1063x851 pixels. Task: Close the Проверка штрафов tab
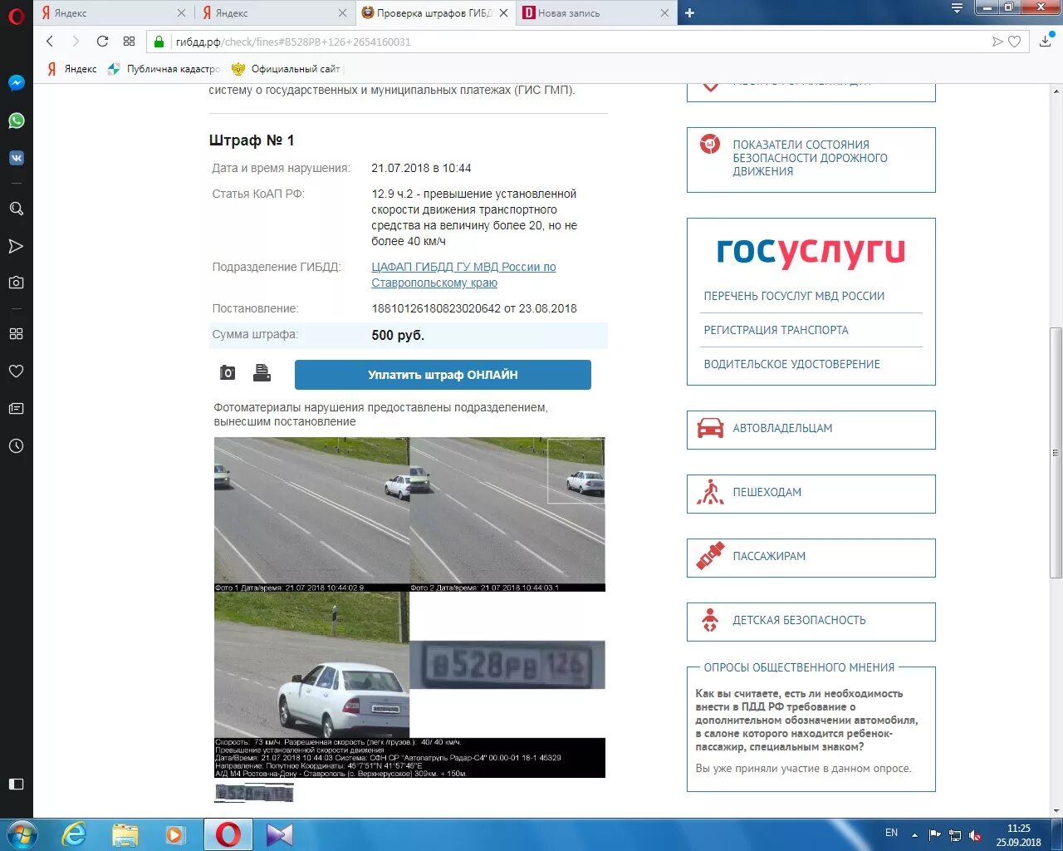503,13
